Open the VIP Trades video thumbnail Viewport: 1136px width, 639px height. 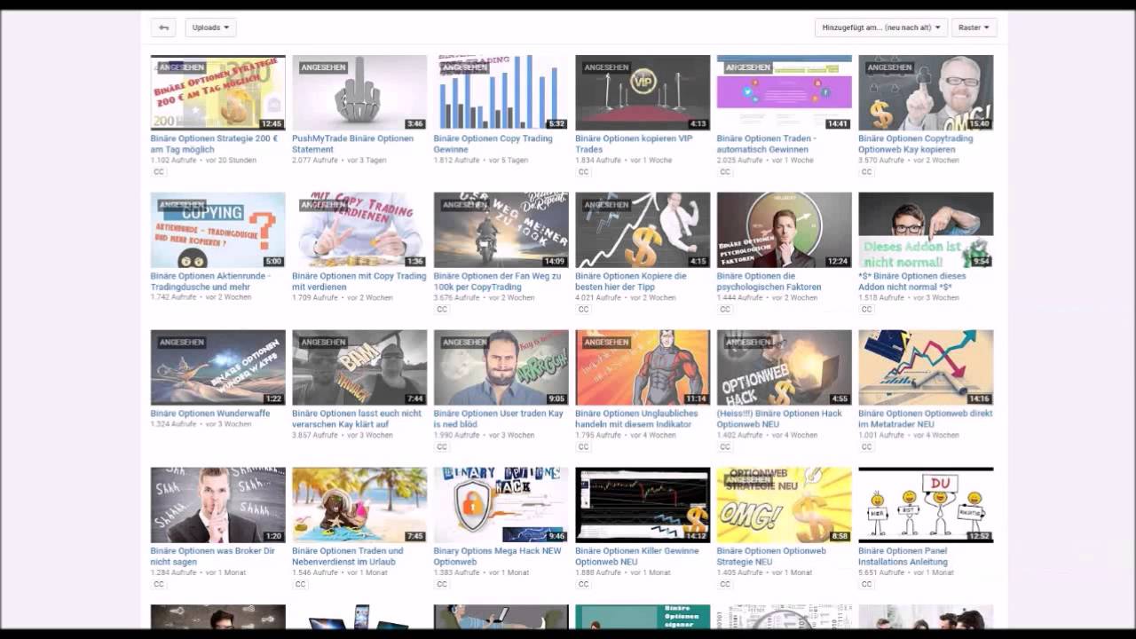[x=643, y=92]
